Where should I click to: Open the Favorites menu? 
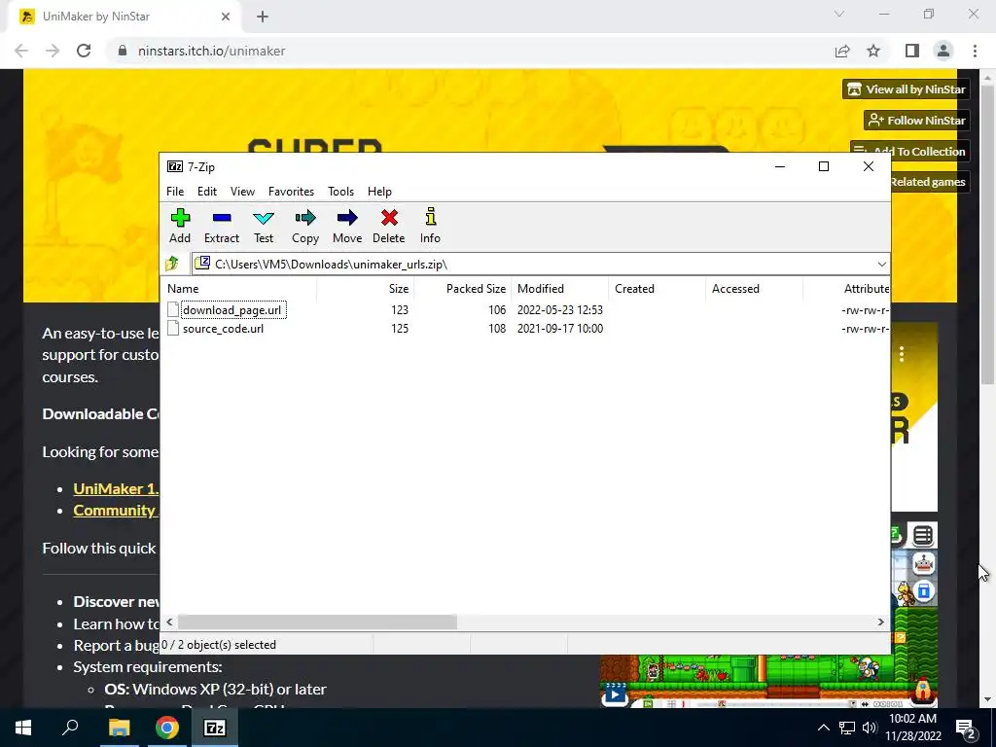(291, 192)
